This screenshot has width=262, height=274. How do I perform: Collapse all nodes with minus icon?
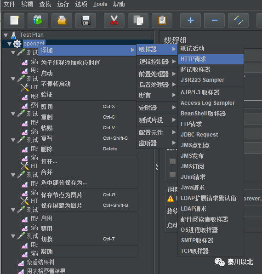coord(214,20)
